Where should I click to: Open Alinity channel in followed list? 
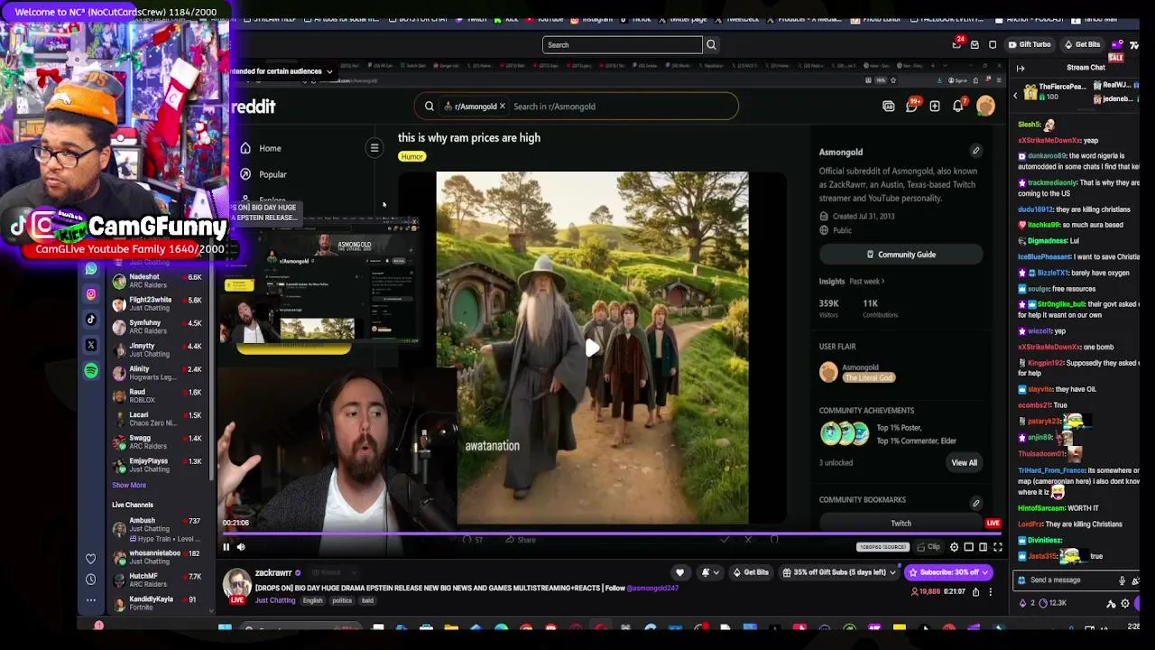click(x=158, y=373)
